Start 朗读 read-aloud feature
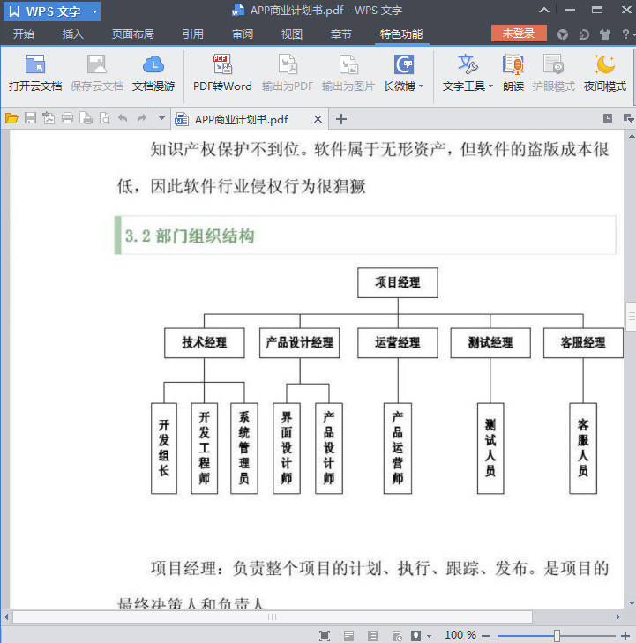The image size is (636, 643). coord(513,73)
